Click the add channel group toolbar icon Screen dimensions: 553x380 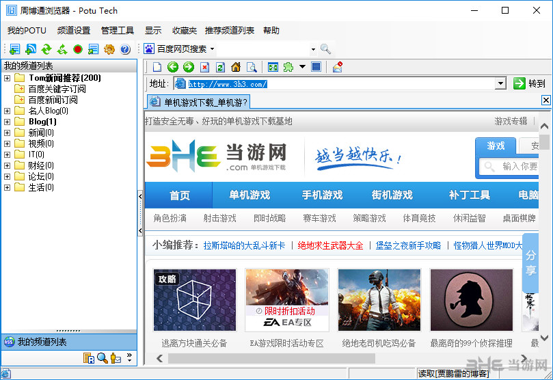(14, 49)
